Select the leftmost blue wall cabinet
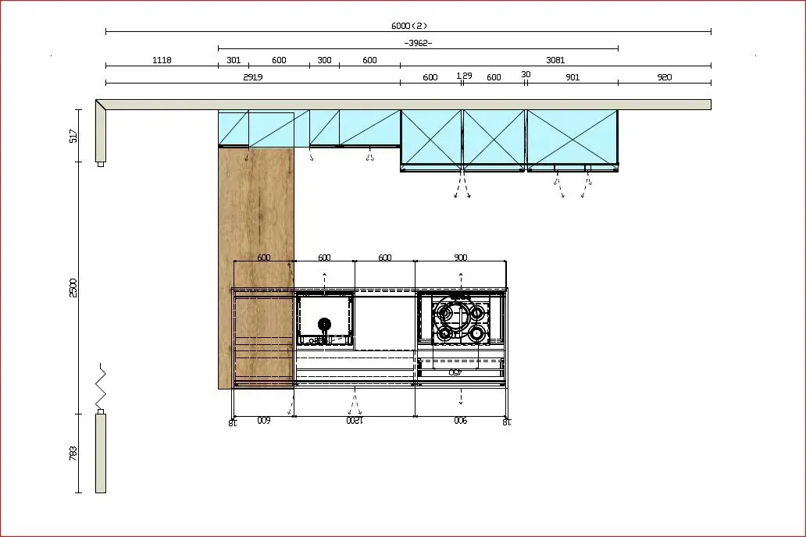The image size is (806, 537). coord(233,128)
